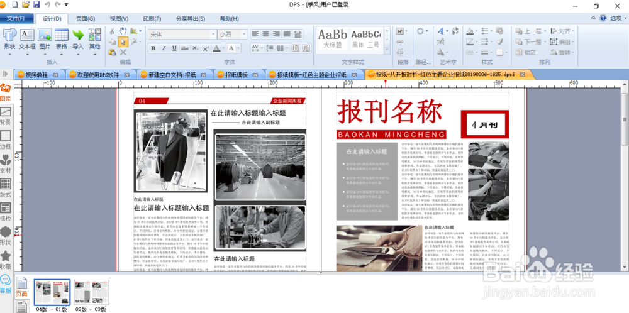This screenshot has width=629, height=313.
Task: Open the 素材 materials sidebar panel
Action: [x=5, y=164]
